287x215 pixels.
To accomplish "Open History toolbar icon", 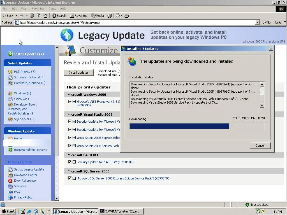I will pyautogui.click(x=110, y=16).
